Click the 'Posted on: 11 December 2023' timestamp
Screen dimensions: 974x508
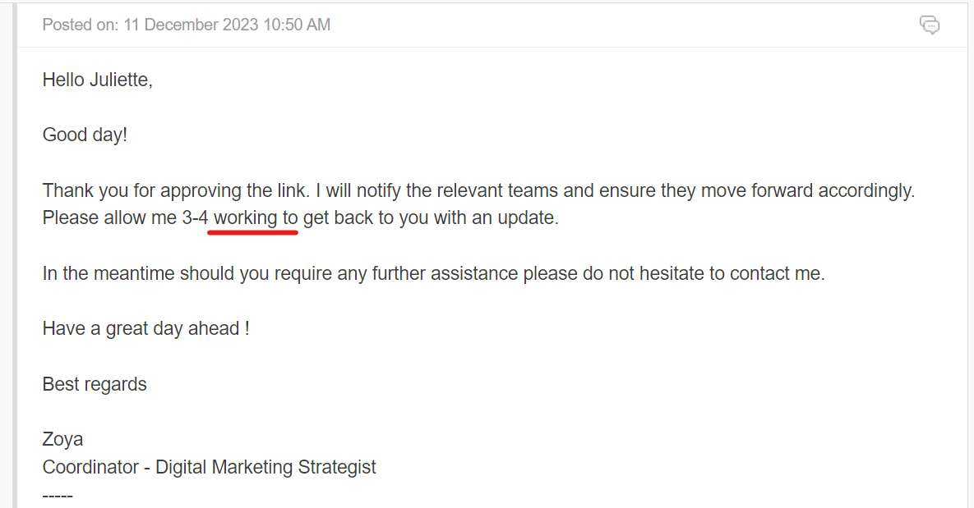point(150,25)
